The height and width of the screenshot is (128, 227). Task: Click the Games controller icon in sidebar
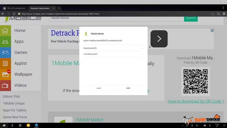point(5,53)
